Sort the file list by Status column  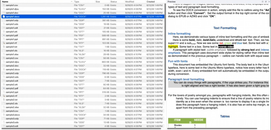tap(117, 1)
